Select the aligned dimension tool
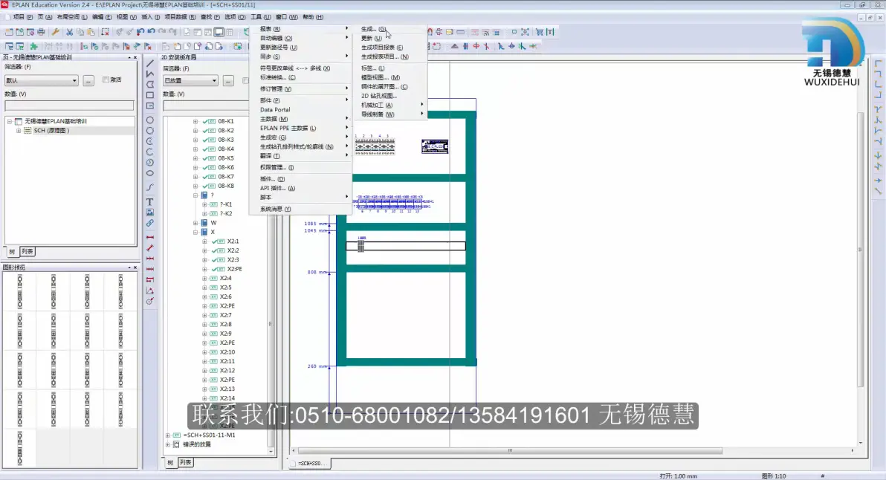This screenshot has width=886, height=480. click(149, 248)
